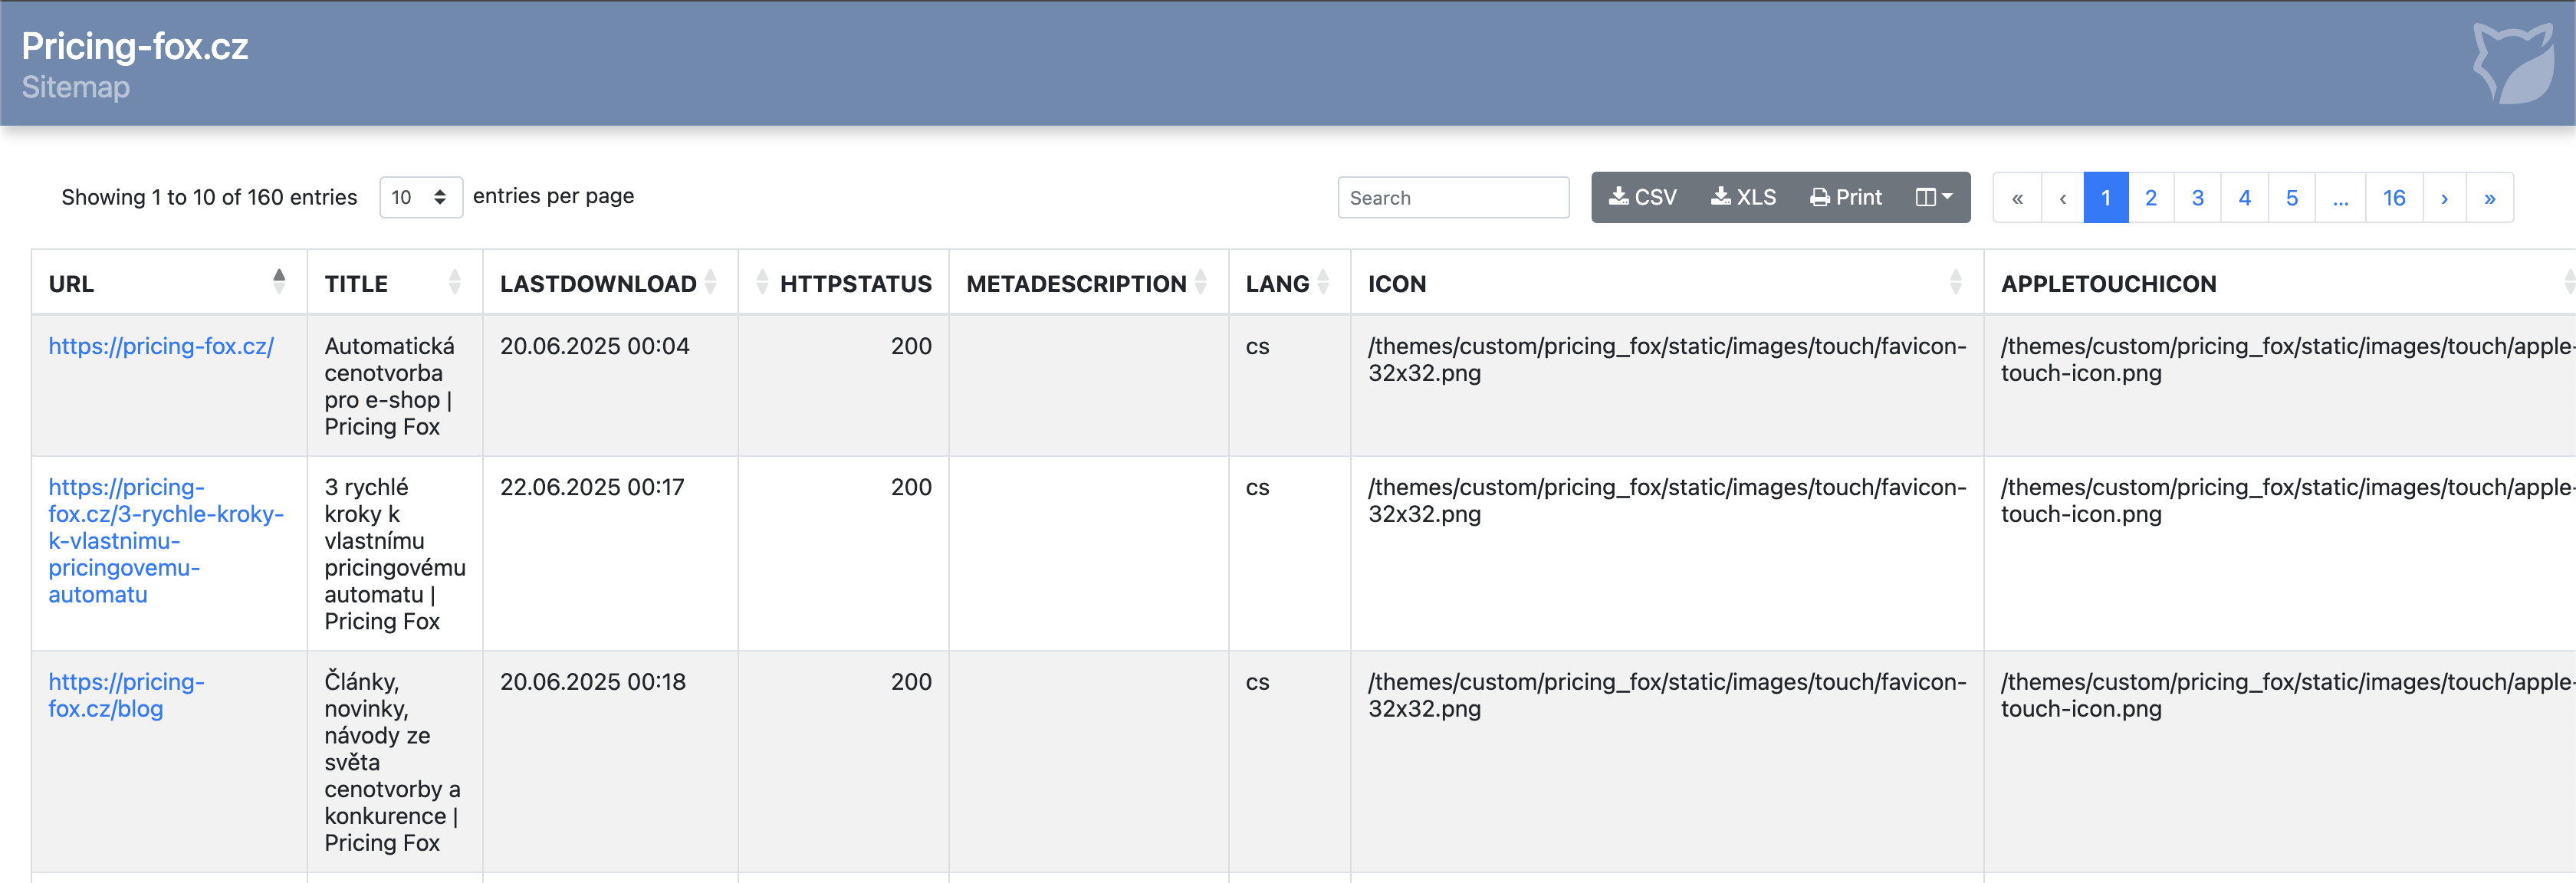Click the fox logo in the header

tap(2512, 63)
